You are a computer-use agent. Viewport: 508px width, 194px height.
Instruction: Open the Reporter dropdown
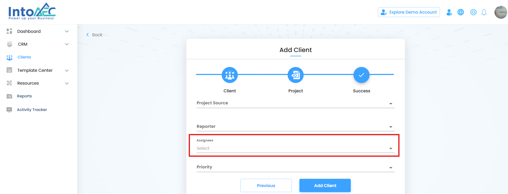coord(295,127)
